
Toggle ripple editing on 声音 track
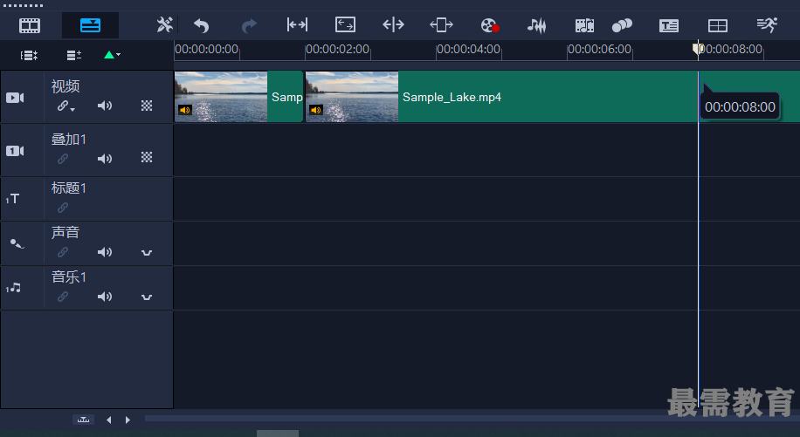tap(63, 251)
